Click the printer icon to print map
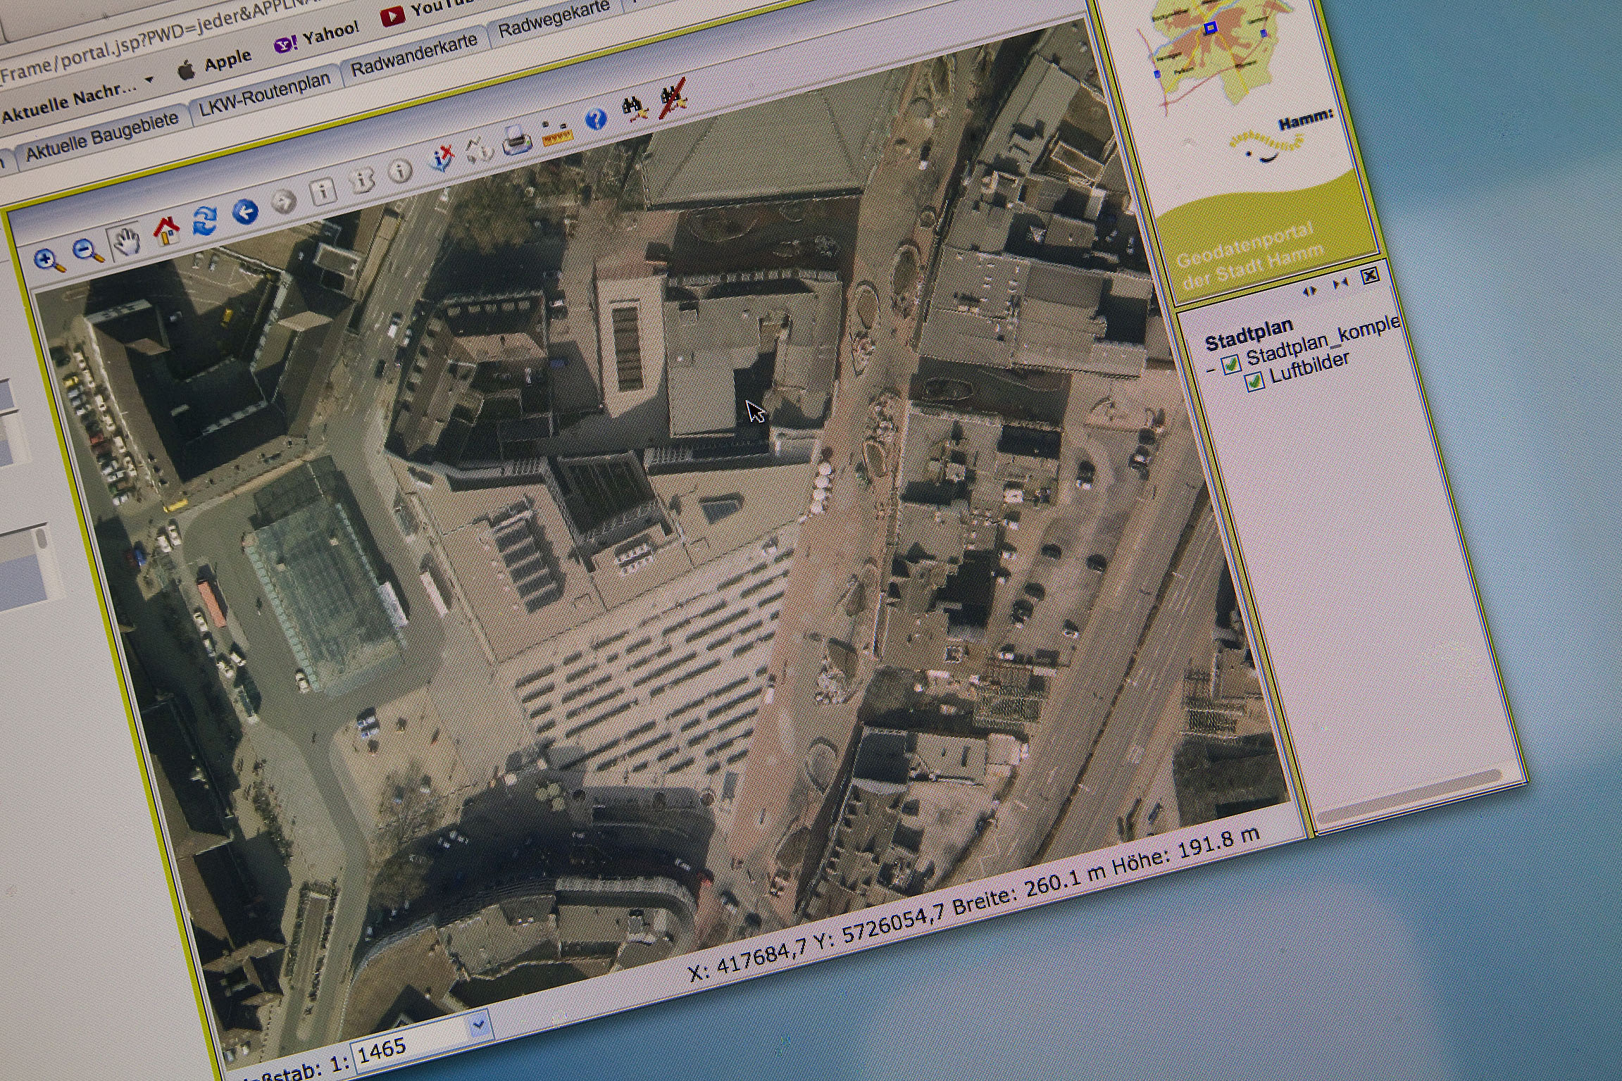Screen dimensions: 1622x1081 point(518,142)
